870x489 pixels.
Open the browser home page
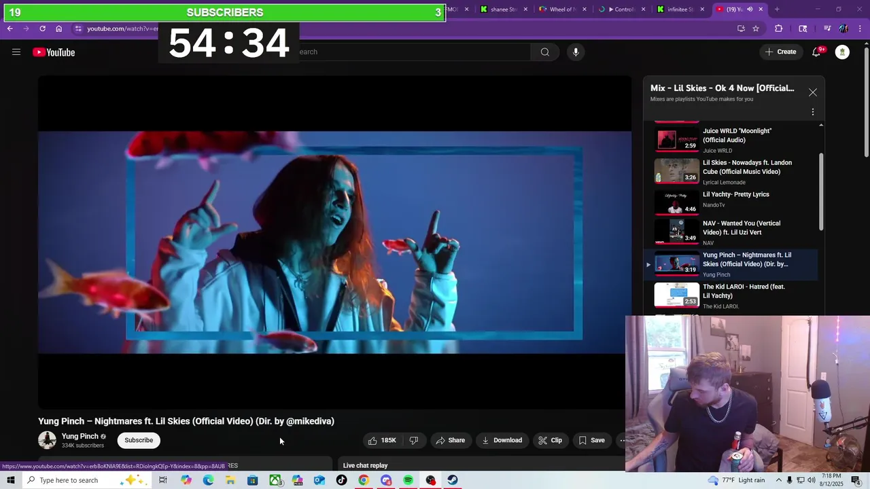pos(58,29)
